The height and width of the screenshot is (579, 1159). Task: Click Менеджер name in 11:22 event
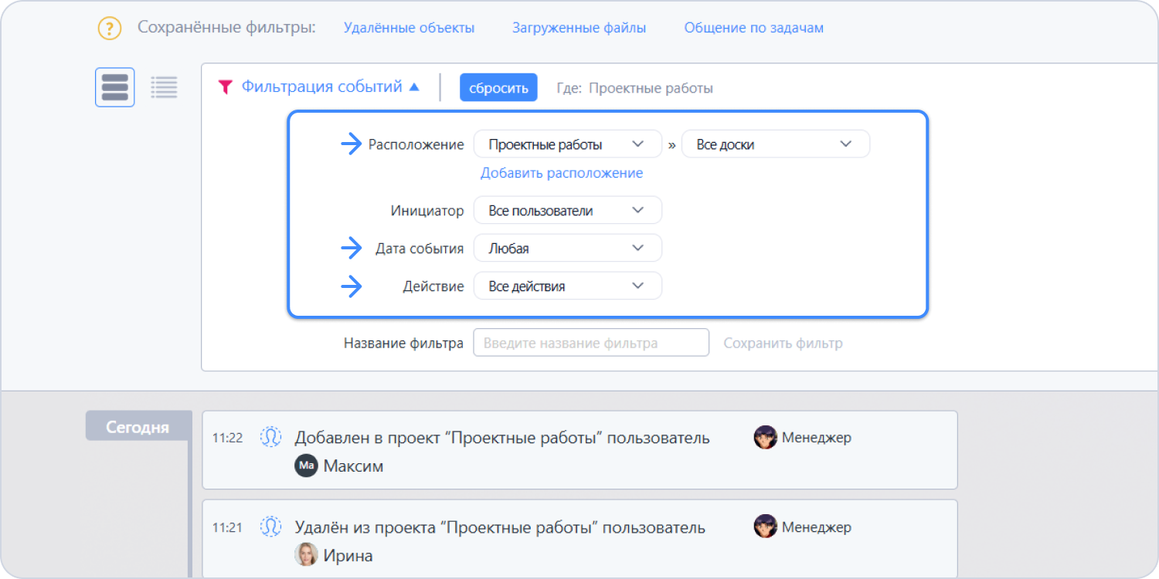tap(817, 438)
